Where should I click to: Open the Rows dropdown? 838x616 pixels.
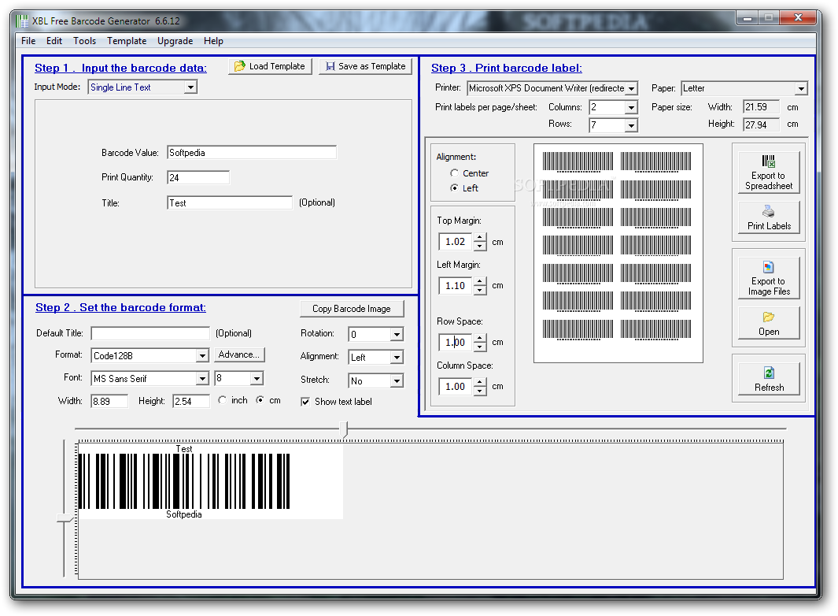631,125
